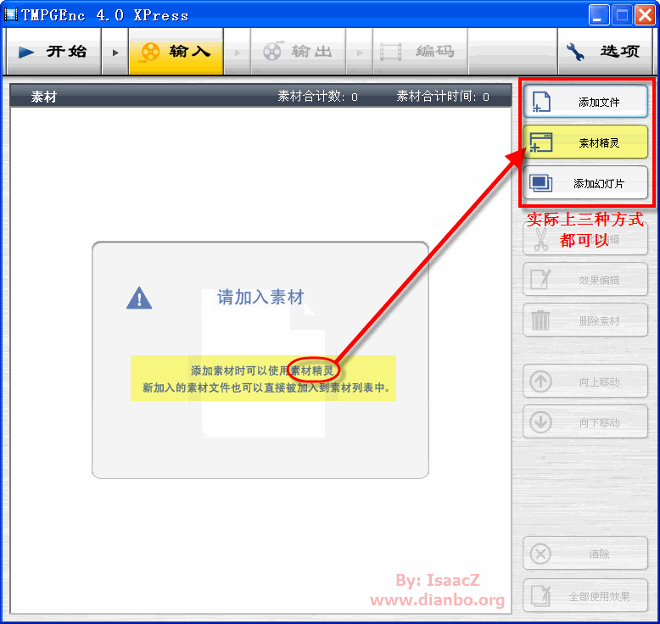660x624 pixels.
Task: Click the up arrow circle icon
Action: tap(541, 382)
